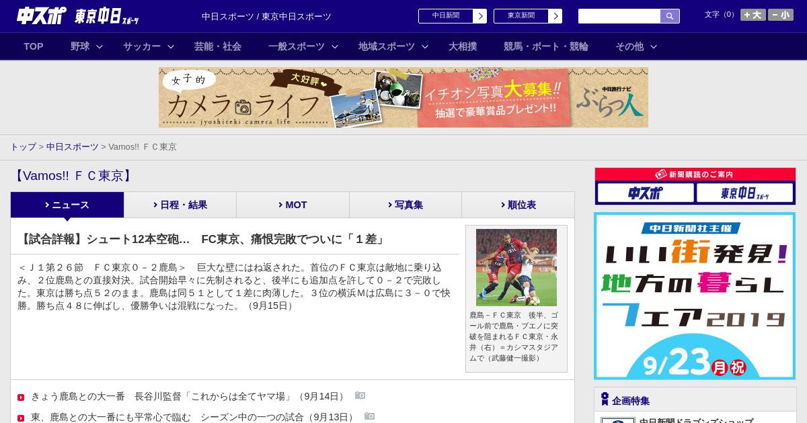Image resolution: width=807 pixels, height=423 pixels.
Task: Expand the 地域スポーツ dropdown chevron
Action: coord(425,46)
